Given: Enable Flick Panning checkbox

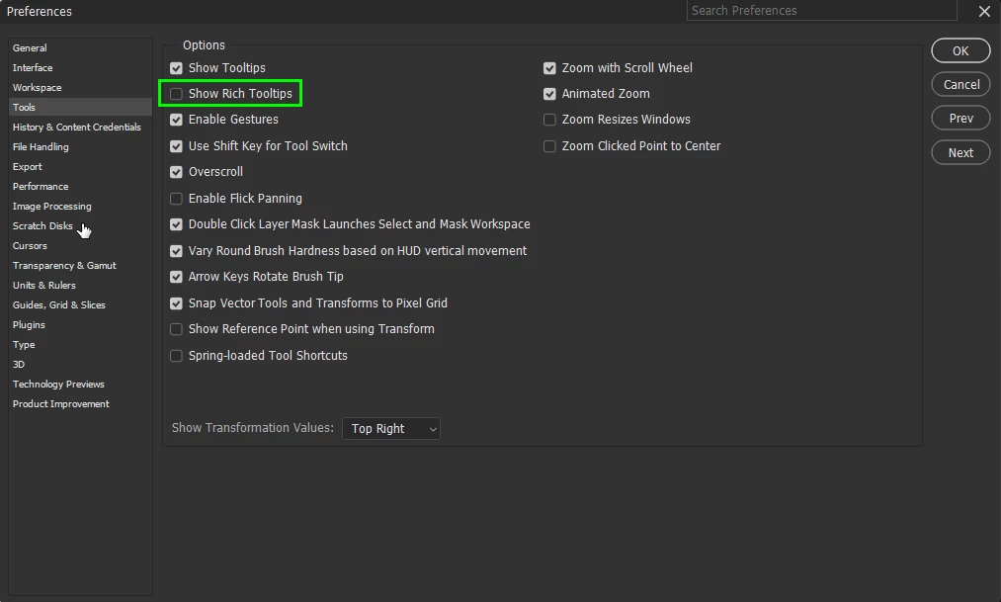Looking at the screenshot, I should tap(176, 199).
